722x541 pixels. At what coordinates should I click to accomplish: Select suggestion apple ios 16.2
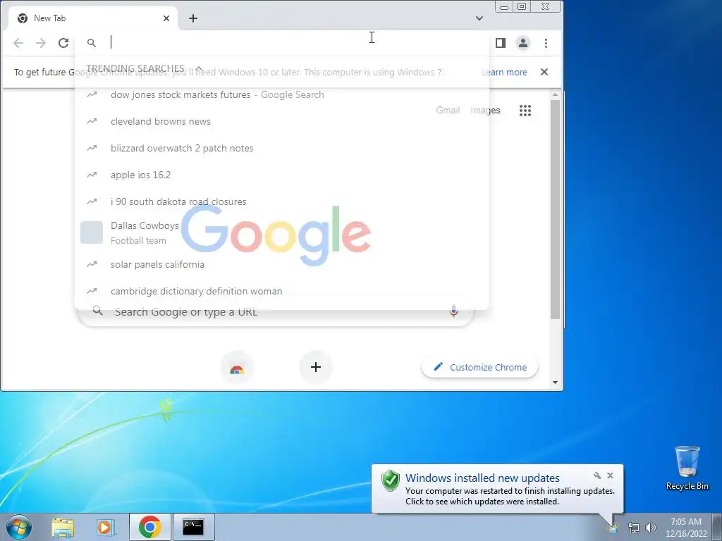tap(282, 175)
